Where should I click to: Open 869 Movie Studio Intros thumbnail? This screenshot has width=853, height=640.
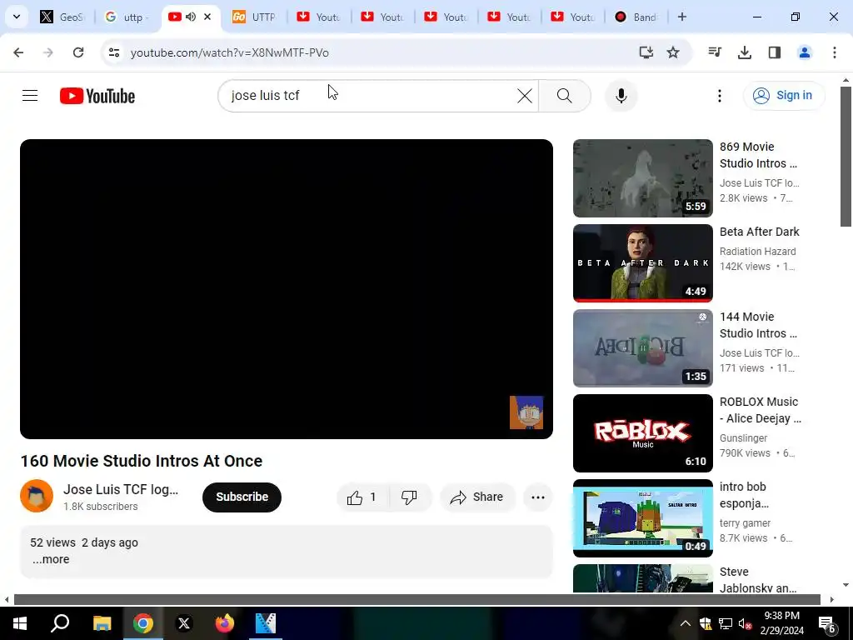pyautogui.click(x=642, y=178)
